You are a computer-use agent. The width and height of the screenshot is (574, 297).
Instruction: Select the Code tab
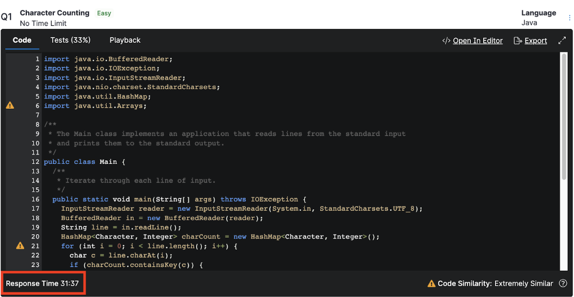[x=22, y=40]
